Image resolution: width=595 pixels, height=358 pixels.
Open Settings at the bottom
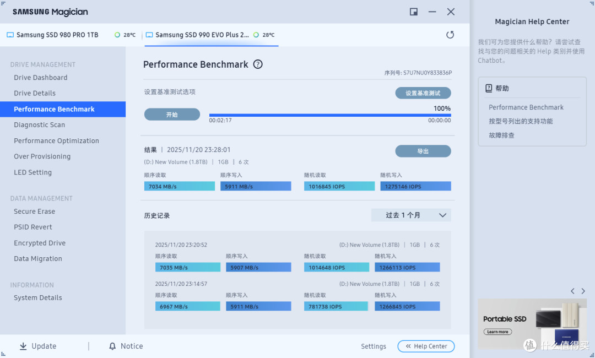coord(374,346)
